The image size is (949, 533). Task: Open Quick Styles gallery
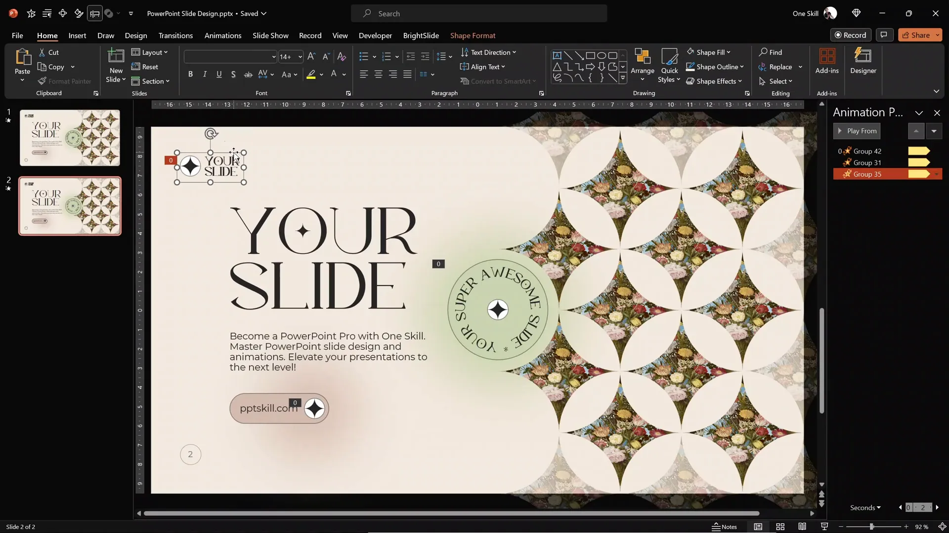(670, 65)
